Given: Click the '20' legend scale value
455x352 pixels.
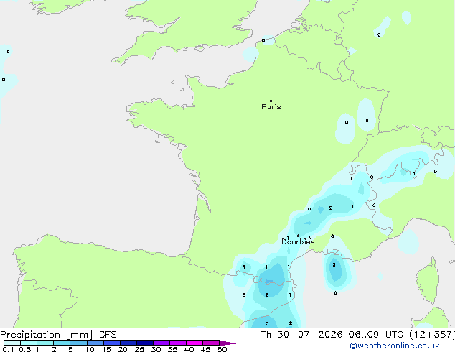Looking at the screenshot, I should pos(123,349).
